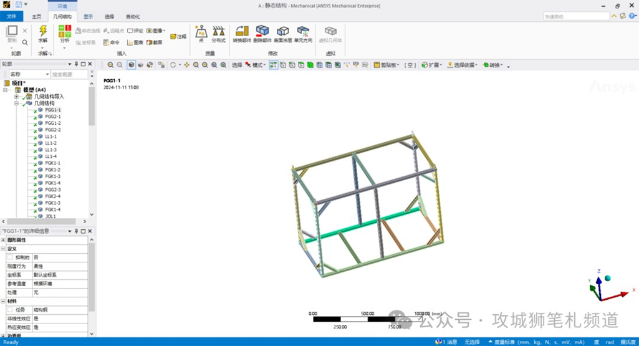Select the LL1-1 body in tree

pos(50,137)
